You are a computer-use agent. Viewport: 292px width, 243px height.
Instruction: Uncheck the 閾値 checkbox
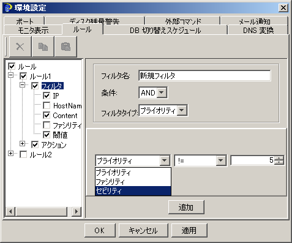click(x=47, y=135)
